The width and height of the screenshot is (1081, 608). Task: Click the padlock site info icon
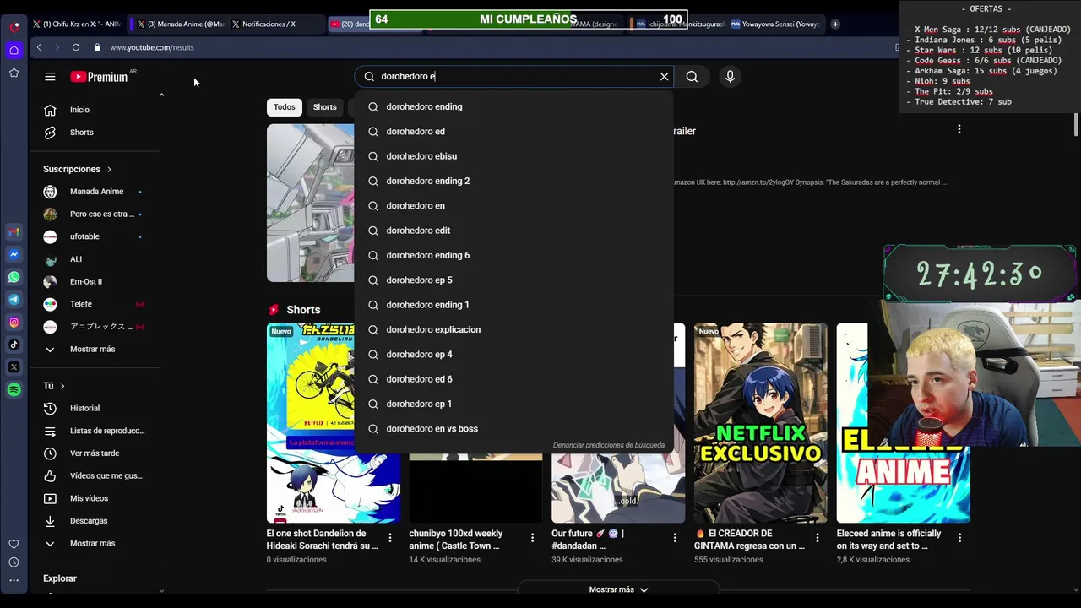click(x=97, y=47)
